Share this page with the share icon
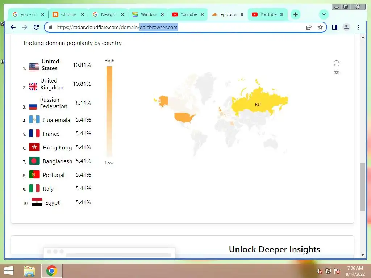Viewport: 371px width, 278px height. [309, 27]
